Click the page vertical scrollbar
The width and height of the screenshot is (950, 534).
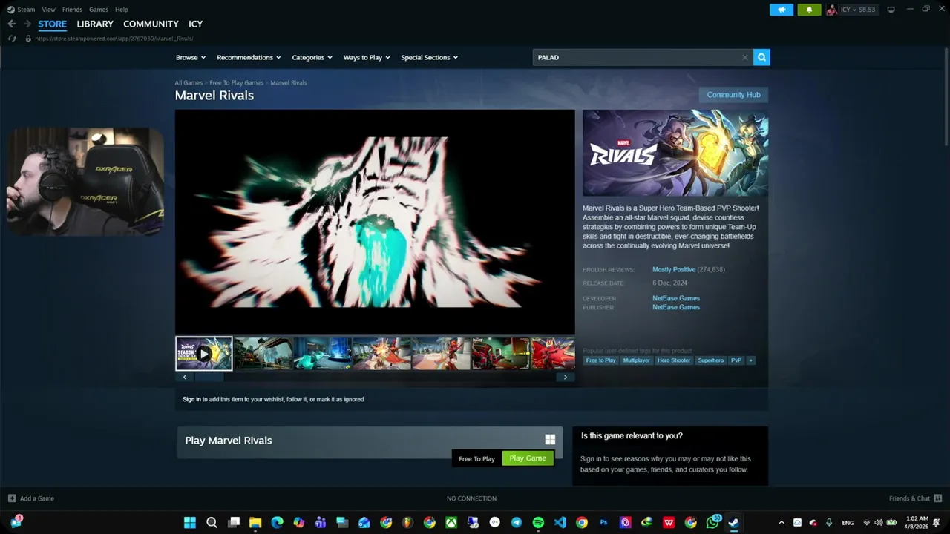pos(946,96)
